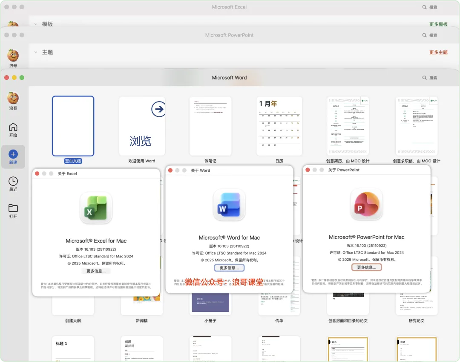Click the 创建大纲 template label
This screenshot has height=362, width=460.
73,321
